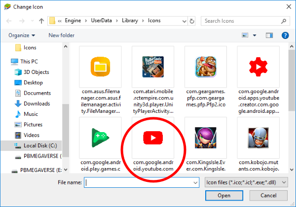
Task: Select Local Disk (C:) in sidebar
Action: (32, 145)
